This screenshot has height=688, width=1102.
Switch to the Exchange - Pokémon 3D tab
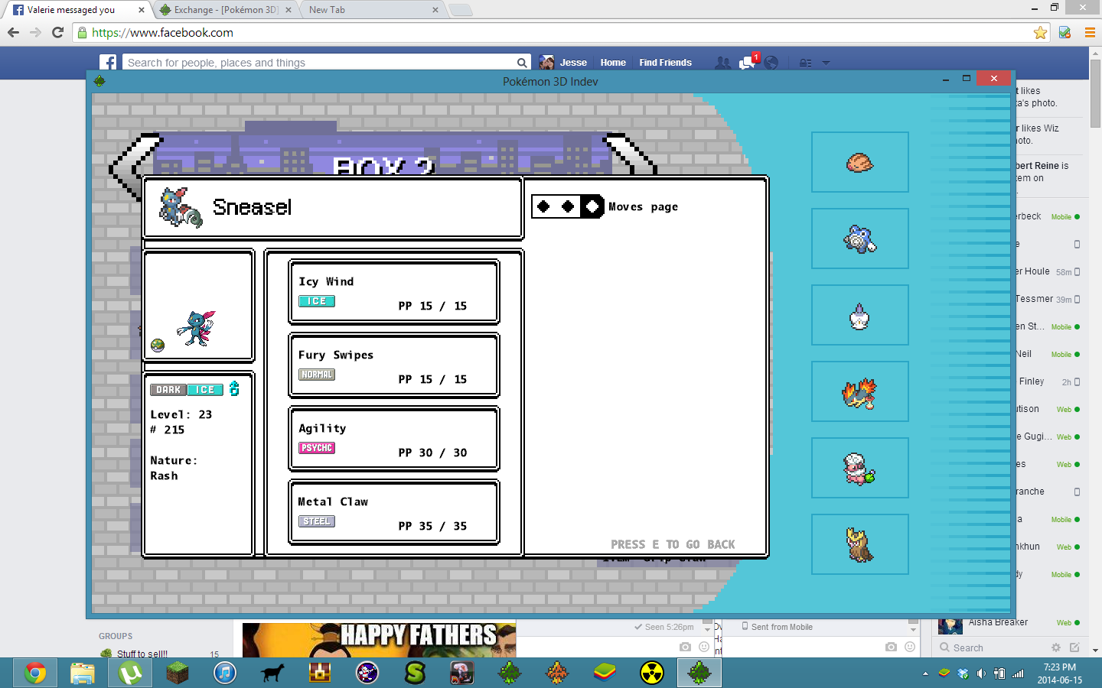pyautogui.click(x=225, y=10)
